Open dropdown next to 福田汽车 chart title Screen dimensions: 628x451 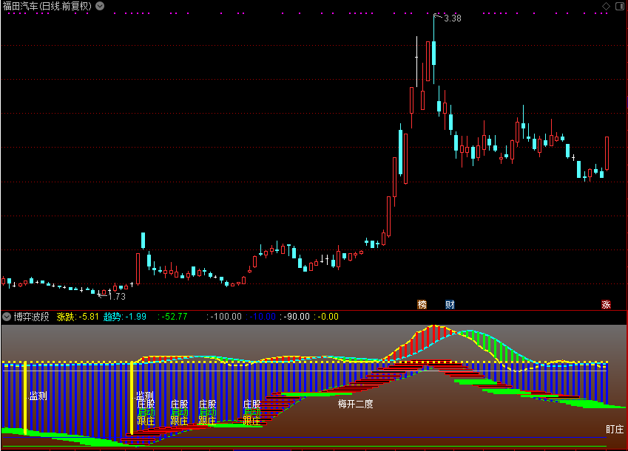pyautogui.click(x=100, y=6)
